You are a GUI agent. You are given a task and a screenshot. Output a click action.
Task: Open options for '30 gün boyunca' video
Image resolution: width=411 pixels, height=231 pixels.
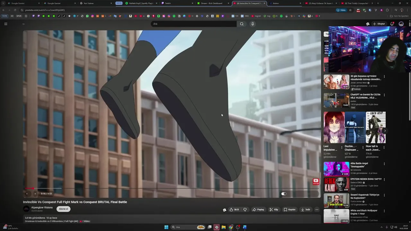click(x=384, y=77)
